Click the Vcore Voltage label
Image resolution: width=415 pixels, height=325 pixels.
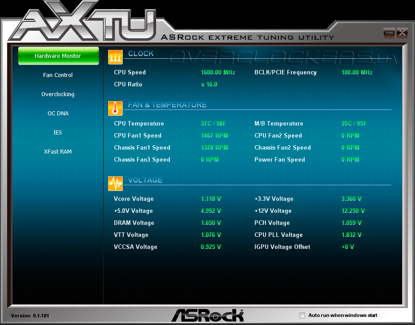point(133,199)
